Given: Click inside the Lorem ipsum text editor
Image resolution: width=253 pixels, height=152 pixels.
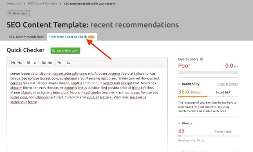Looking at the screenshot, I should [x=87, y=110].
